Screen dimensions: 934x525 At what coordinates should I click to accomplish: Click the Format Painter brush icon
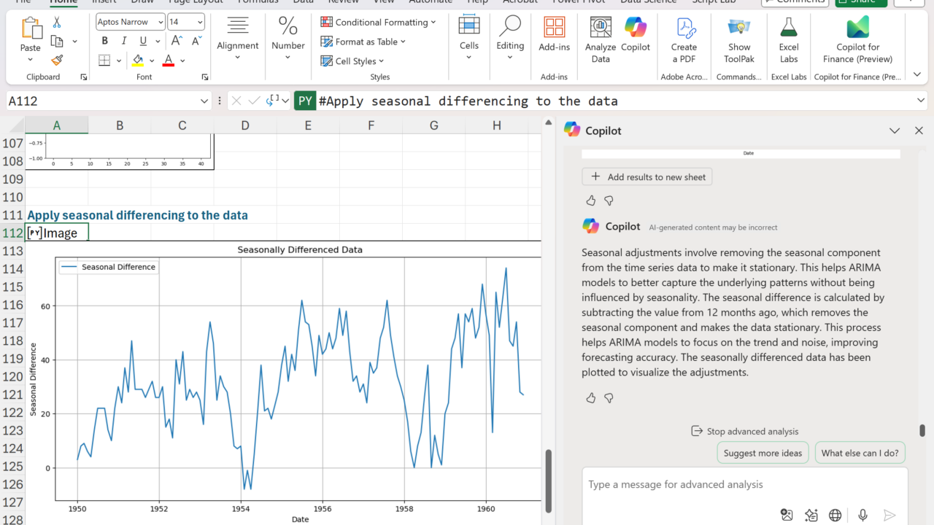click(x=57, y=60)
